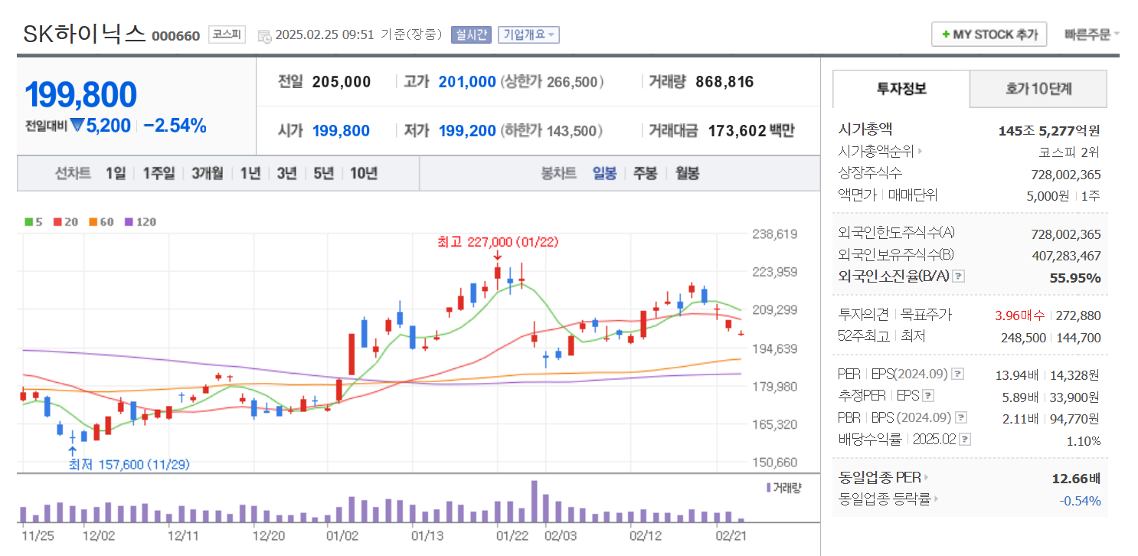The image size is (1138, 556).
Task: Click the 추정PER/EPS question mark icon
Action: pos(928,396)
